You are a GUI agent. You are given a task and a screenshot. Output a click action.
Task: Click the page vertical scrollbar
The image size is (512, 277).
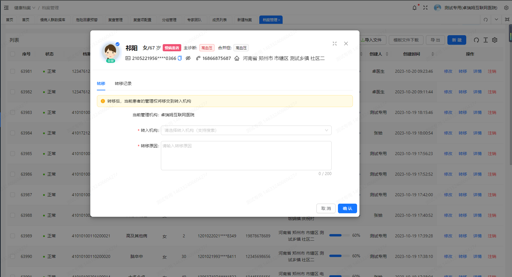[x=510, y=95]
